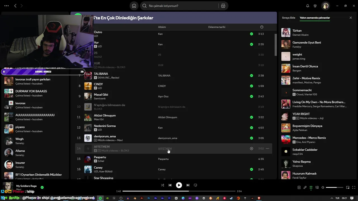358x201 pixels.
Task: Sort by duration clock icon
Action: 262,27
